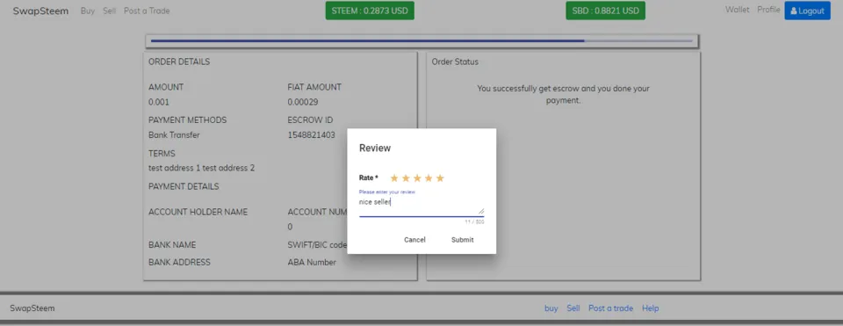Screen dimensions: 843x326
Task: Select the third rating star
Action: point(417,178)
